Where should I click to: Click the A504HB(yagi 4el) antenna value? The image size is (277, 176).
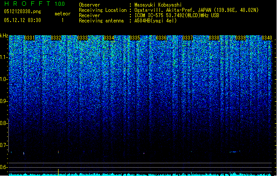coord(155,21)
